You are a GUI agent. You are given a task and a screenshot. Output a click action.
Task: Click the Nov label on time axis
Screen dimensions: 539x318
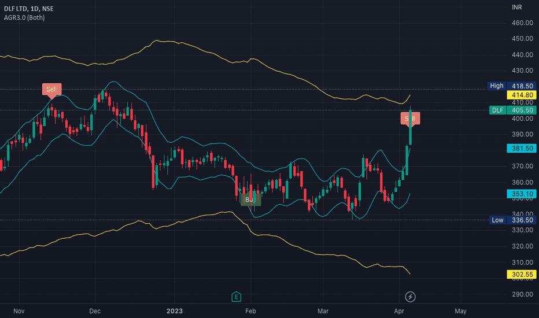19,311
